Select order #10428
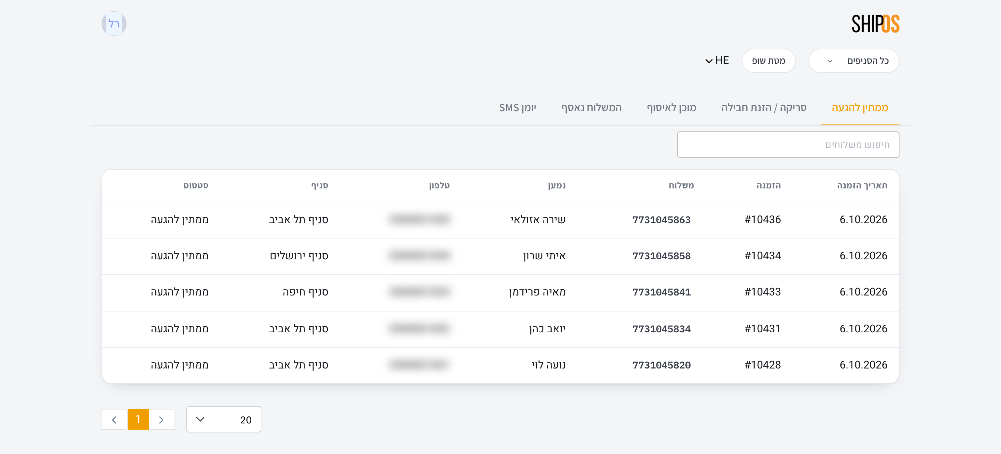1001x454 pixels. (763, 365)
